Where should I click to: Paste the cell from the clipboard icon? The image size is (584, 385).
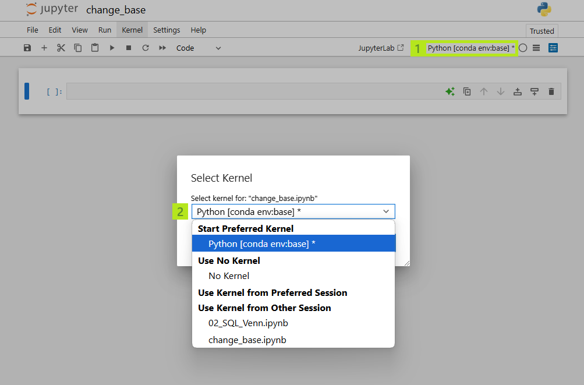[95, 48]
